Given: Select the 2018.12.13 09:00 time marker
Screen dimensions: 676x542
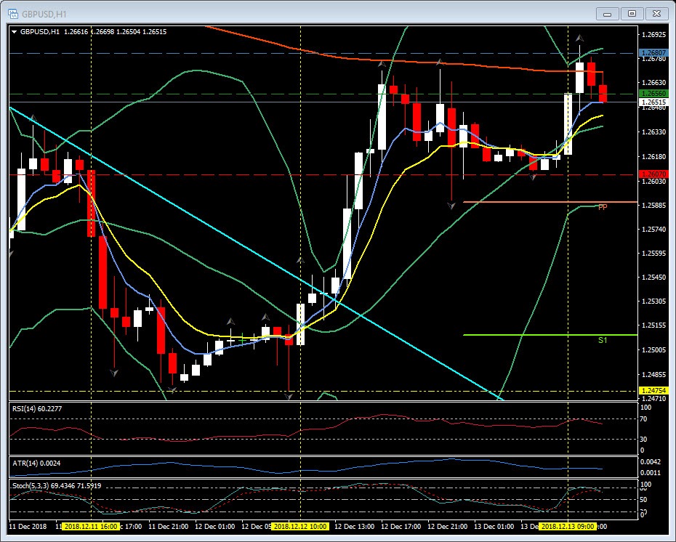Looking at the screenshot, I should pos(568,526).
